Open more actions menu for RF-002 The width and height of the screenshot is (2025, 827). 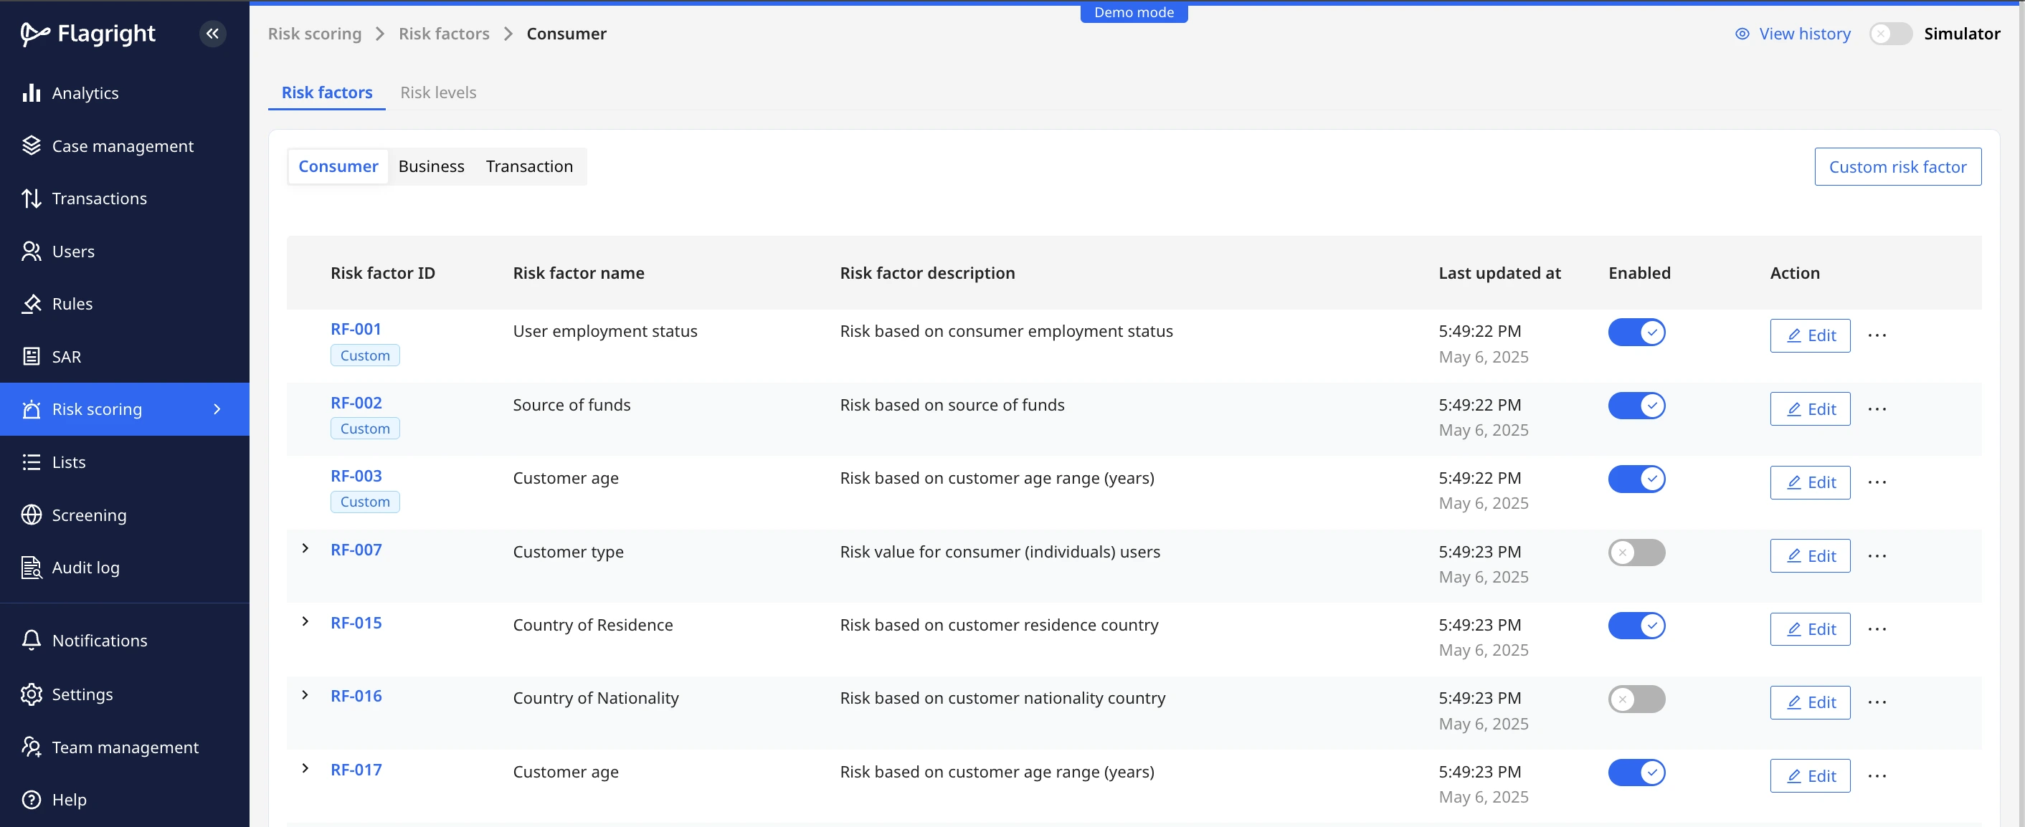1877,409
